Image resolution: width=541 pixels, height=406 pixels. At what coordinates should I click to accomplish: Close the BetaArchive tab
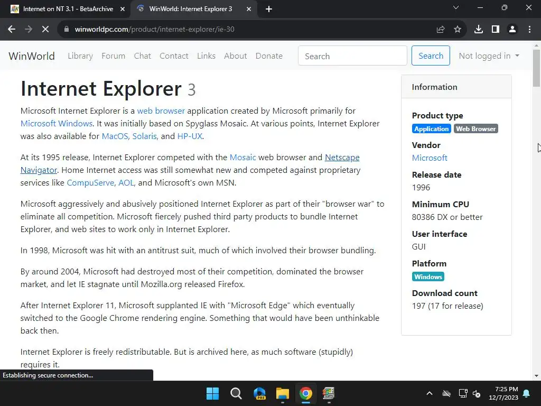tap(123, 9)
